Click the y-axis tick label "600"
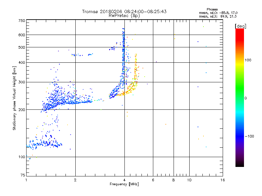The height and width of the screenshot is (196, 262). (22, 35)
